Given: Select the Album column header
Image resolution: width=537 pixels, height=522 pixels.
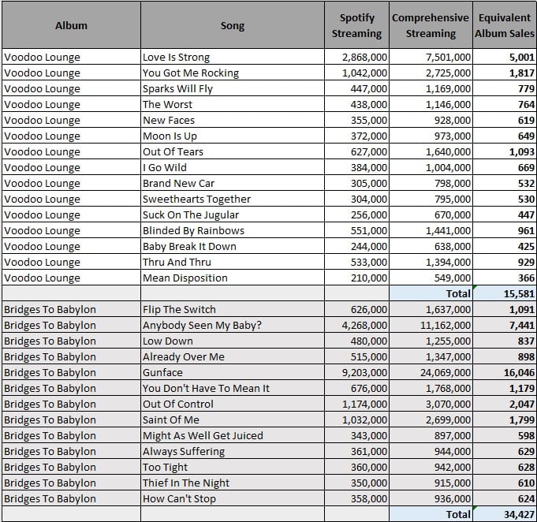Looking at the screenshot, I should 71,25.
